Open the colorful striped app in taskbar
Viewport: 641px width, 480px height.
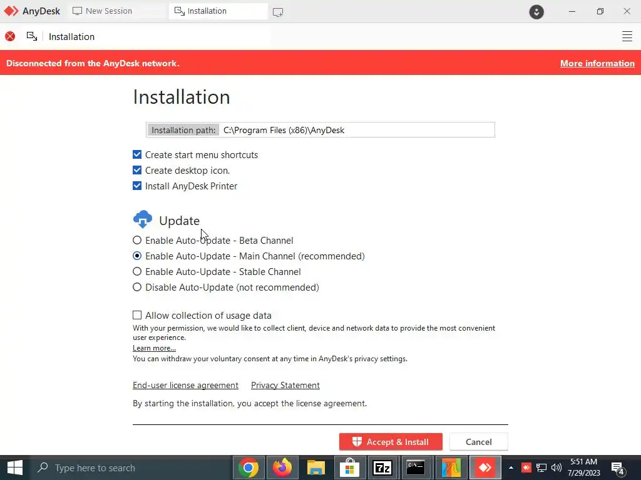(x=451, y=467)
